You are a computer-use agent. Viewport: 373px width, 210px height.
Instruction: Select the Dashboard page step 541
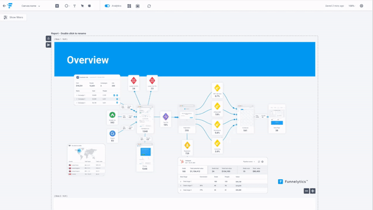pyautogui.click(x=245, y=119)
